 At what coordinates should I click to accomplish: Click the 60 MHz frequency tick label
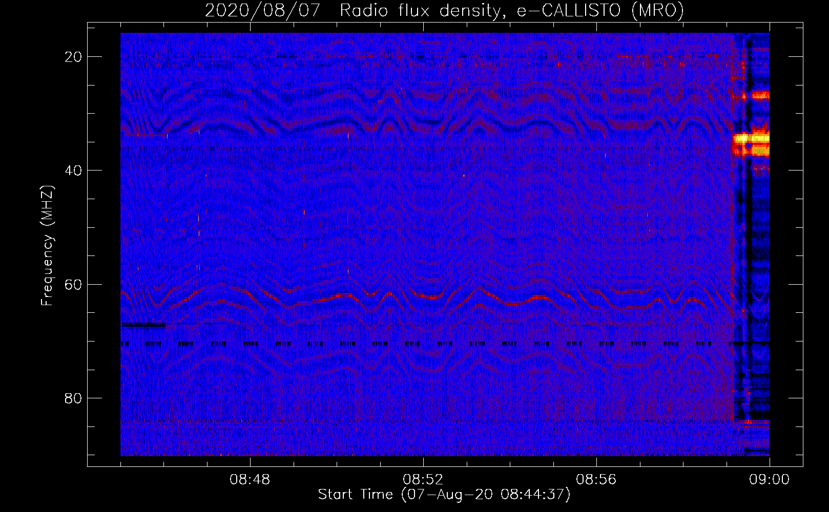point(74,284)
